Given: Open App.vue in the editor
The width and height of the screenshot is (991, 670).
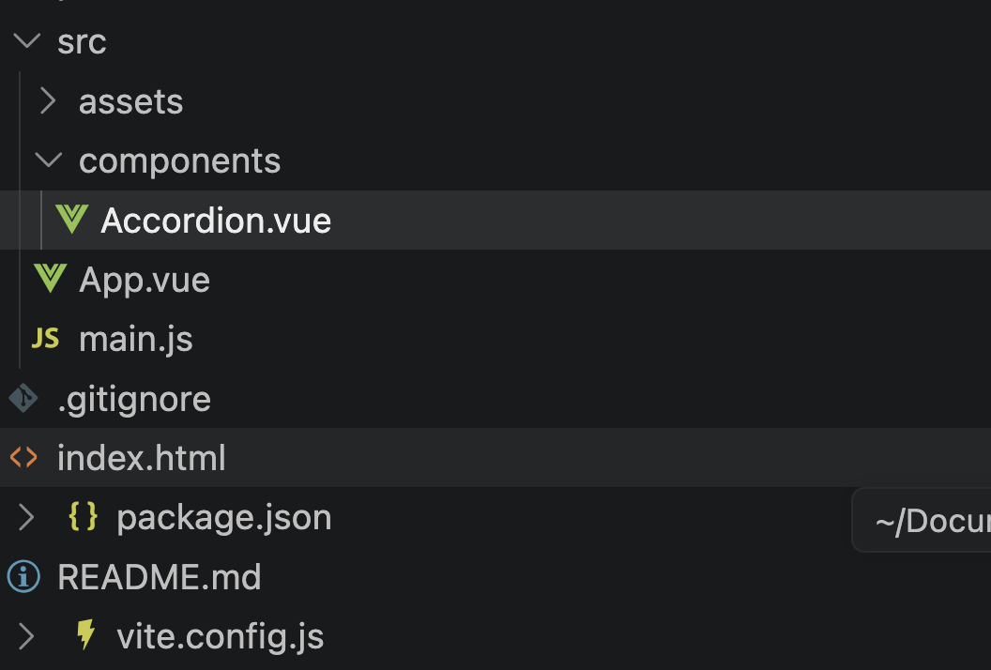Looking at the screenshot, I should [145, 280].
